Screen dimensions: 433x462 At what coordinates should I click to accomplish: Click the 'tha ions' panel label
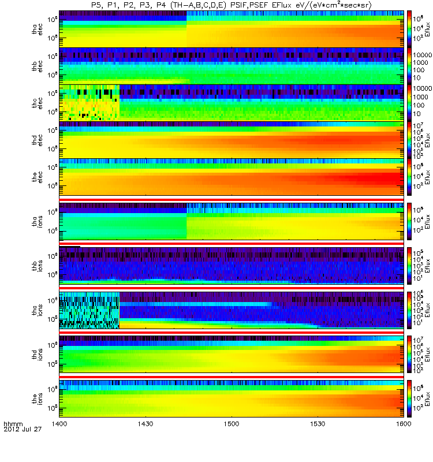[x=38, y=222]
